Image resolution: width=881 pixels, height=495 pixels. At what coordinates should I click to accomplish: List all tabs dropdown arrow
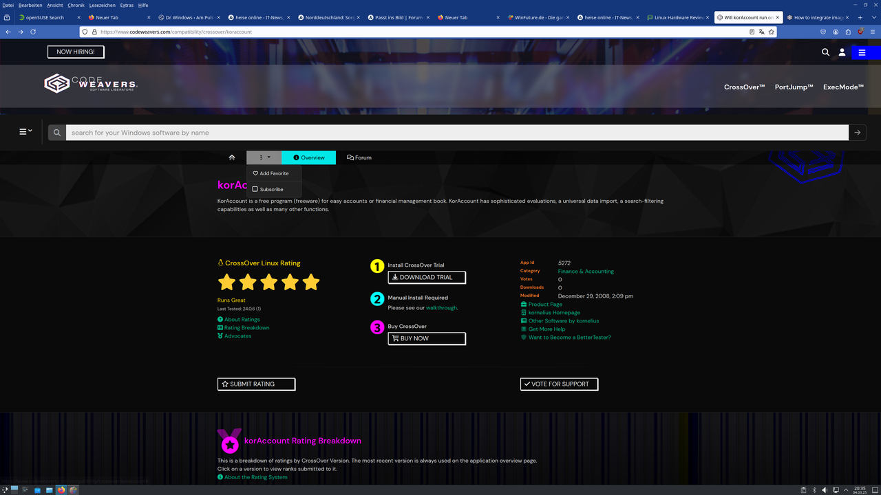(873, 17)
